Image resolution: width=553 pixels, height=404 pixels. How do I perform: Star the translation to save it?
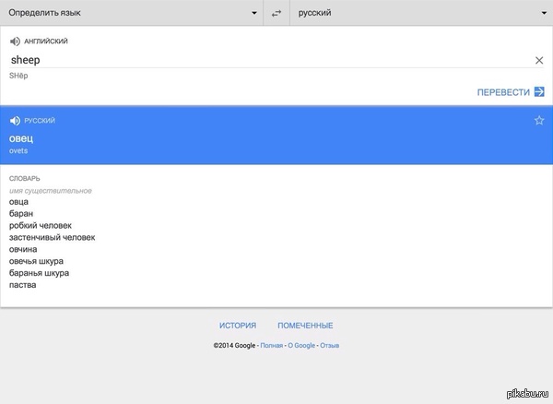coord(539,121)
